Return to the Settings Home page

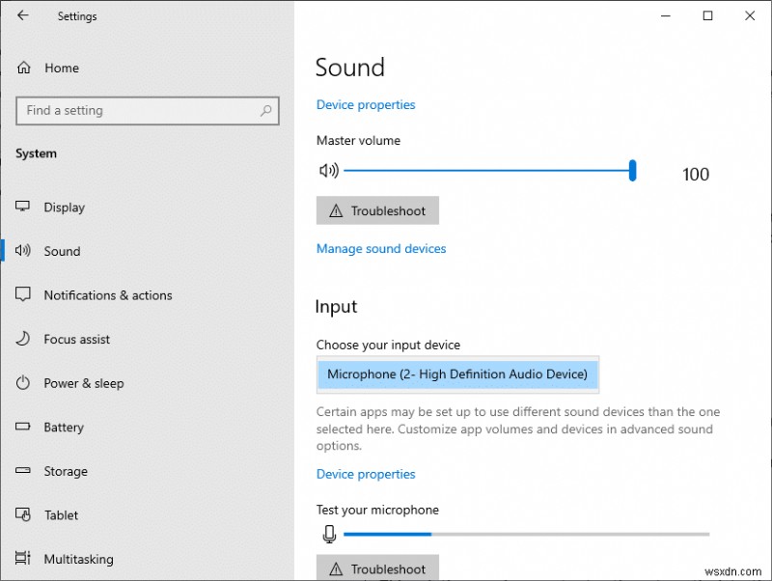(x=48, y=68)
